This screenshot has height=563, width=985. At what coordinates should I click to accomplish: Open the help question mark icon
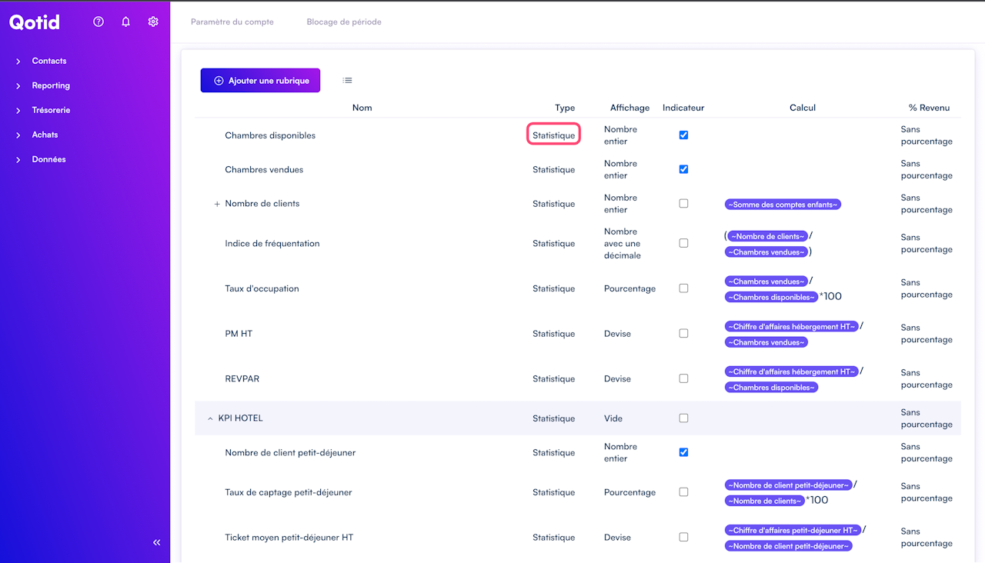[98, 22]
